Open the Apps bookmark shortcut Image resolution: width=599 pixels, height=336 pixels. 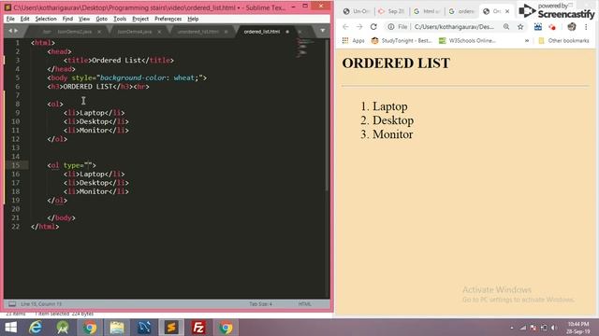coord(354,40)
